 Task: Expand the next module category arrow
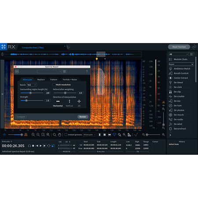click(170, 135)
